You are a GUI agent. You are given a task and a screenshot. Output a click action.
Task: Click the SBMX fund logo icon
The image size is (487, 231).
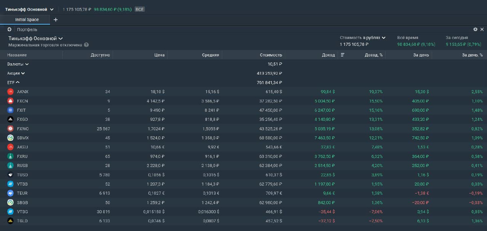coord(10,138)
